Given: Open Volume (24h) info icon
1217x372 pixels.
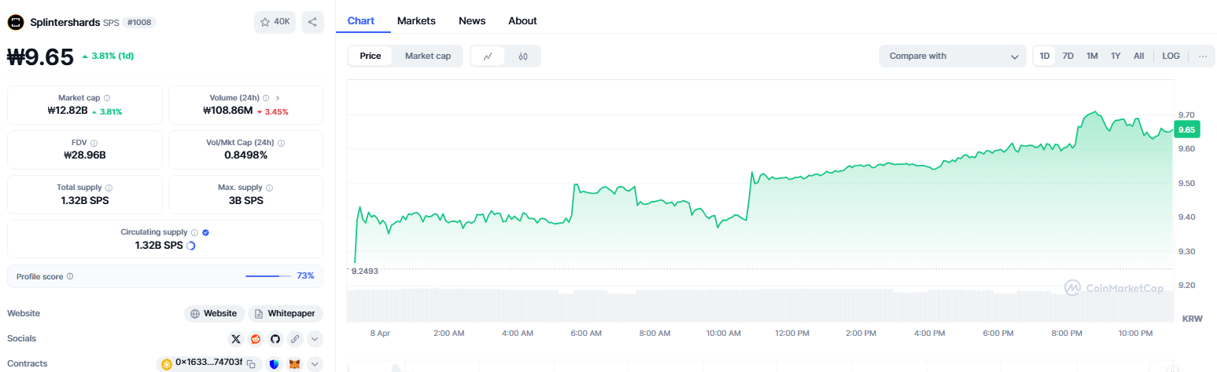Looking at the screenshot, I should 266,98.
